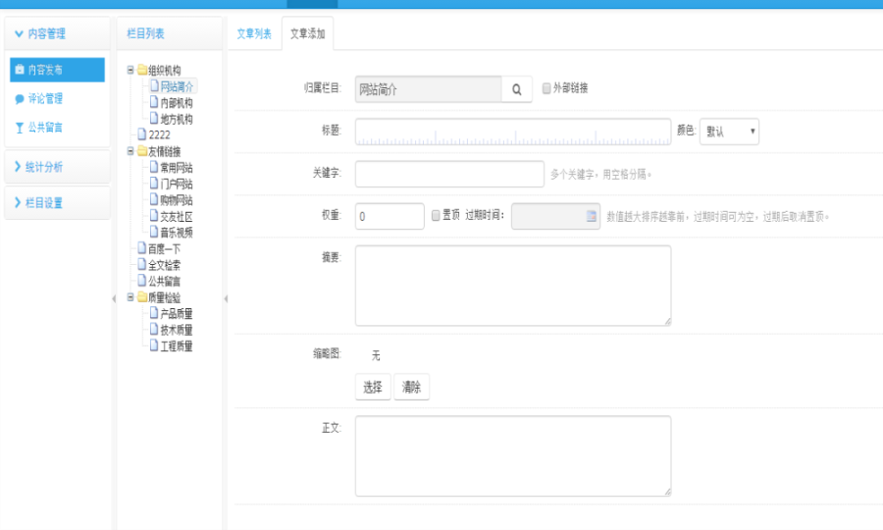883x530 pixels.
Task: Open the 颜色 默认 dropdown
Action: (729, 132)
